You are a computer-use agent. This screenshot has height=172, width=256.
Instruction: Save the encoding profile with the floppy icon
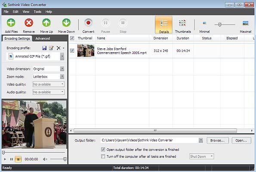click(x=44, y=48)
